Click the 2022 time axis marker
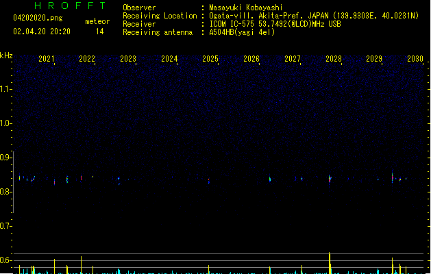Image resolution: width=431 pixels, height=274 pixels. coord(87,59)
